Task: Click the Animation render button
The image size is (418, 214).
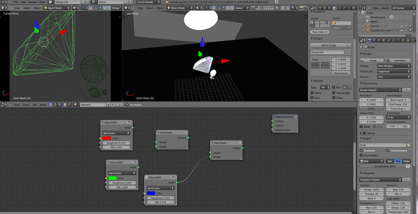Action: [x=398, y=61]
